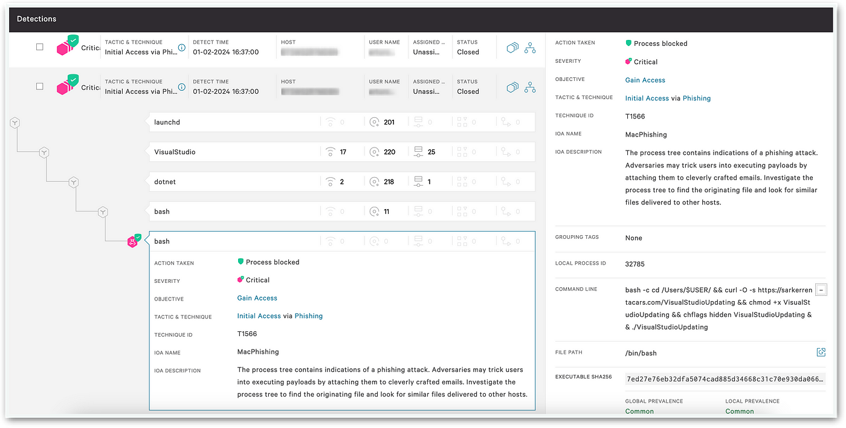Open the Phishing link in the right panel

[x=697, y=98]
